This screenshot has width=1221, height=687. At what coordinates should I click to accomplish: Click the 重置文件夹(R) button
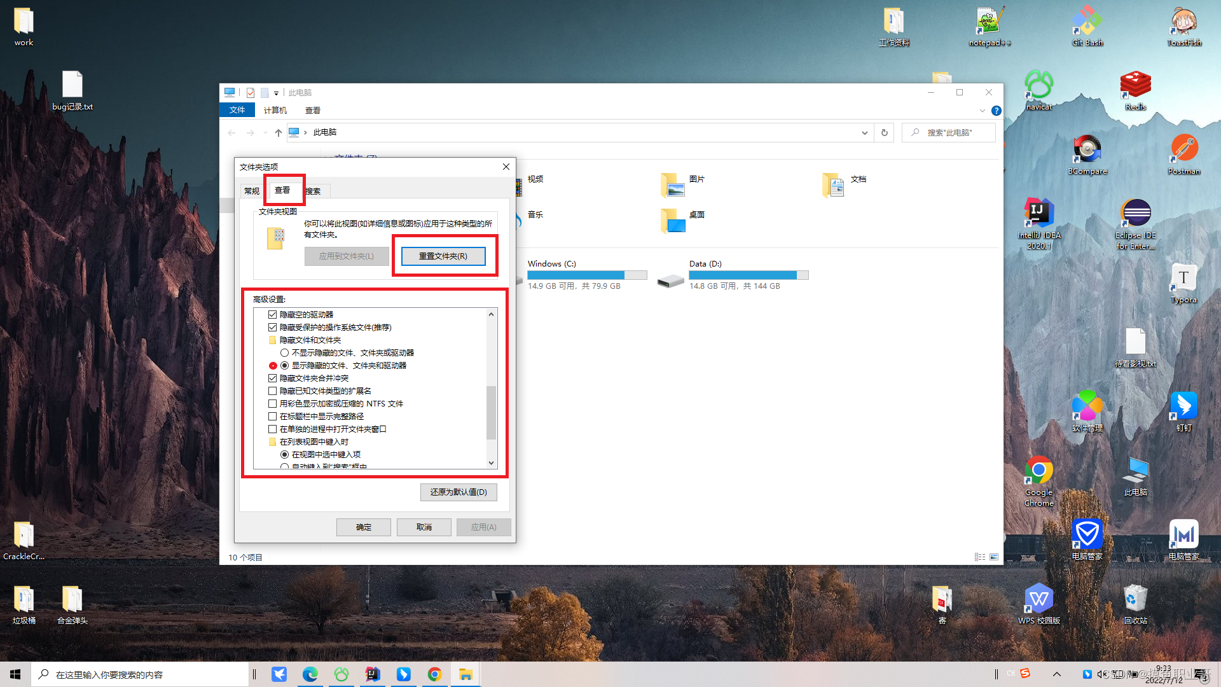[x=443, y=256]
